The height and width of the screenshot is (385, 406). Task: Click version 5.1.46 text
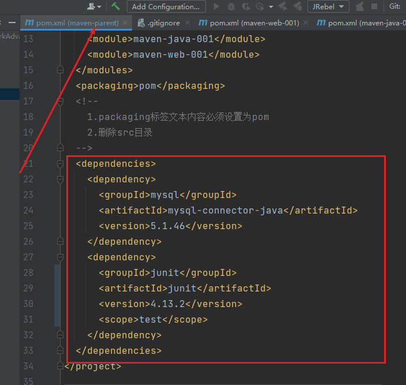pos(168,226)
